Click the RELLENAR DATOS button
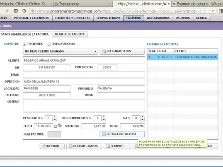Image resolution: width=223 pixels, height=167 pixels. point(122,51)
